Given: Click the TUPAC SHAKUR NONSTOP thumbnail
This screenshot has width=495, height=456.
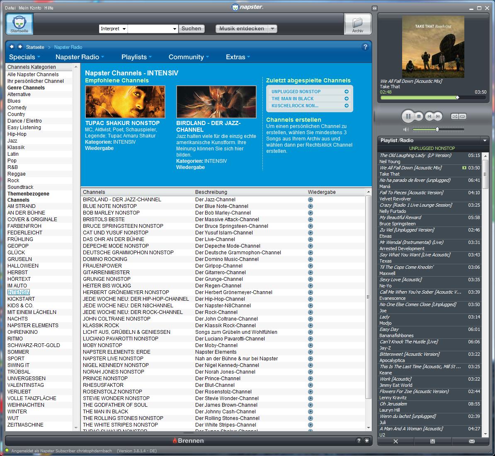Looking at the screenshot, I should [x=125, y=102].
